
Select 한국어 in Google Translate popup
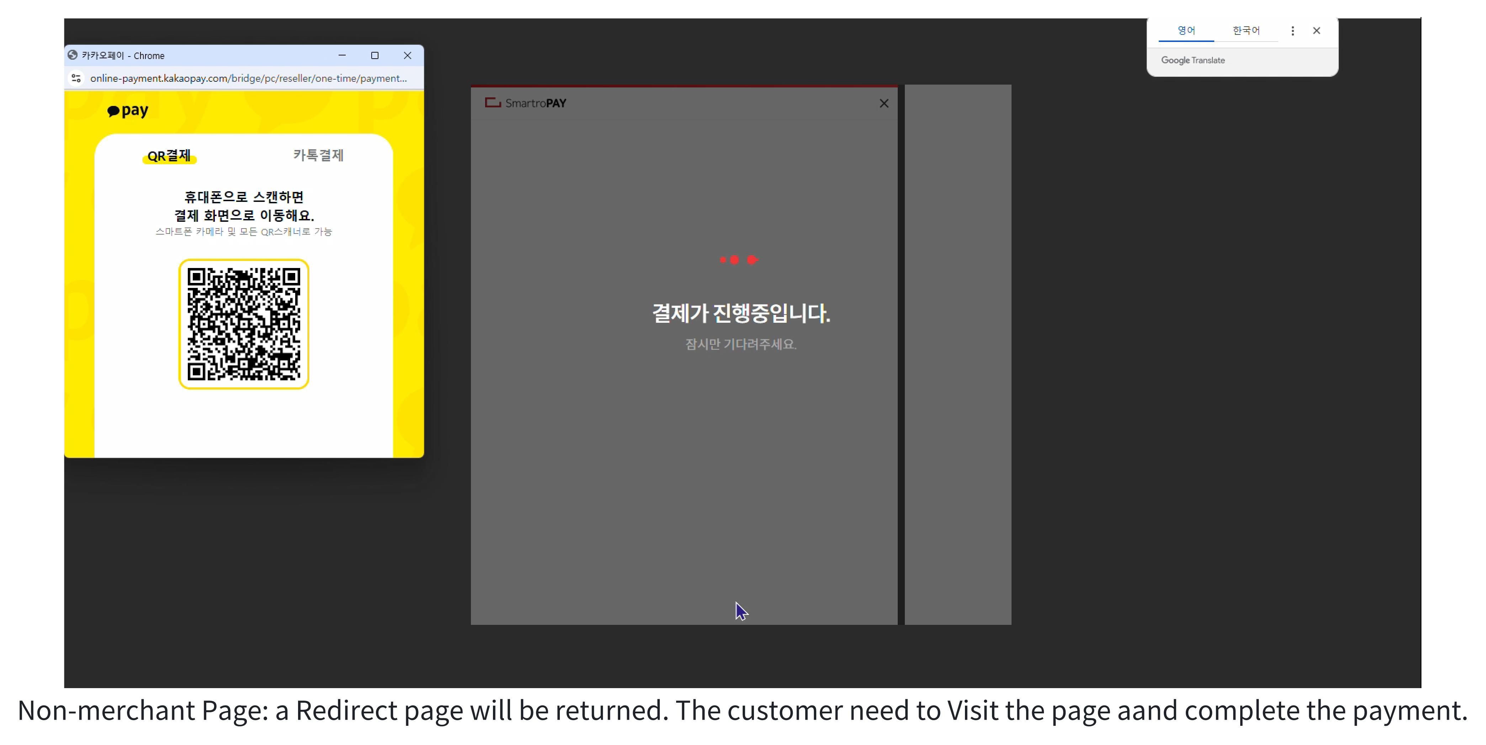[x=1246, y=31]
